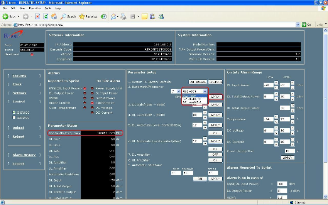Click the Print icon in toolbar
The image size is (328, 205).
click(x=123, y=17)
